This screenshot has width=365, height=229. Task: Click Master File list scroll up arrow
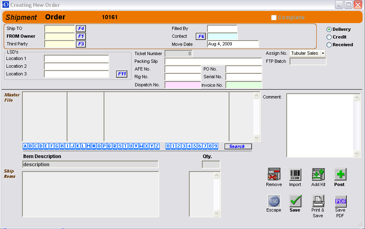pos(256,96)
